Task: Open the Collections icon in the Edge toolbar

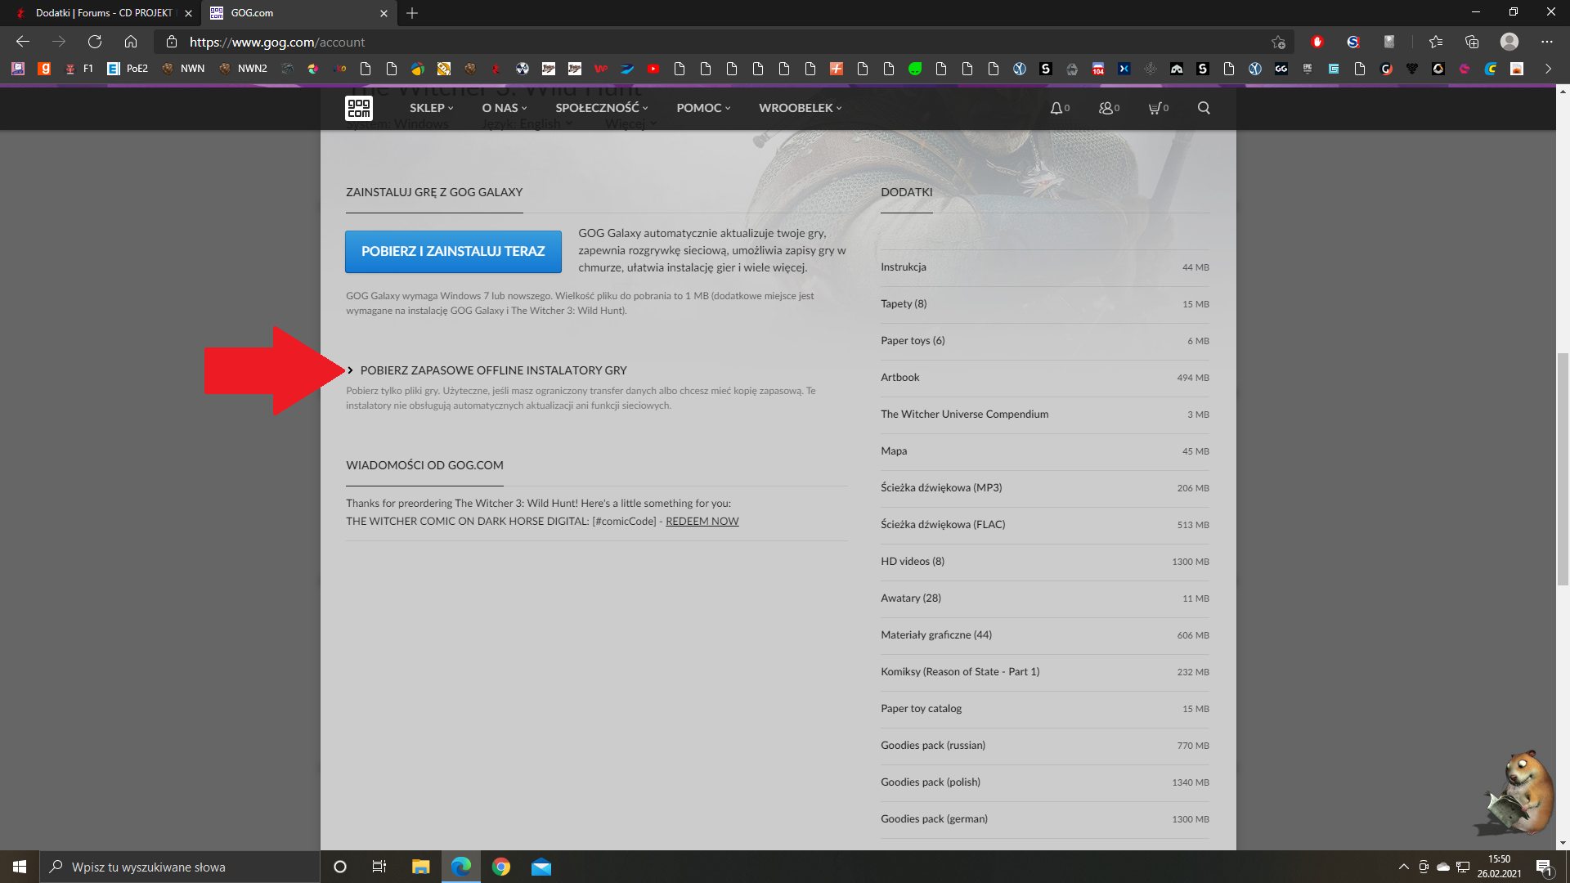Action: click(1472, 42)
